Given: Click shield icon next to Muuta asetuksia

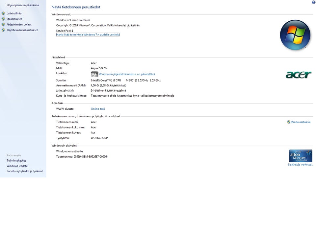Looking at the screenshot, I should [289, 122].
